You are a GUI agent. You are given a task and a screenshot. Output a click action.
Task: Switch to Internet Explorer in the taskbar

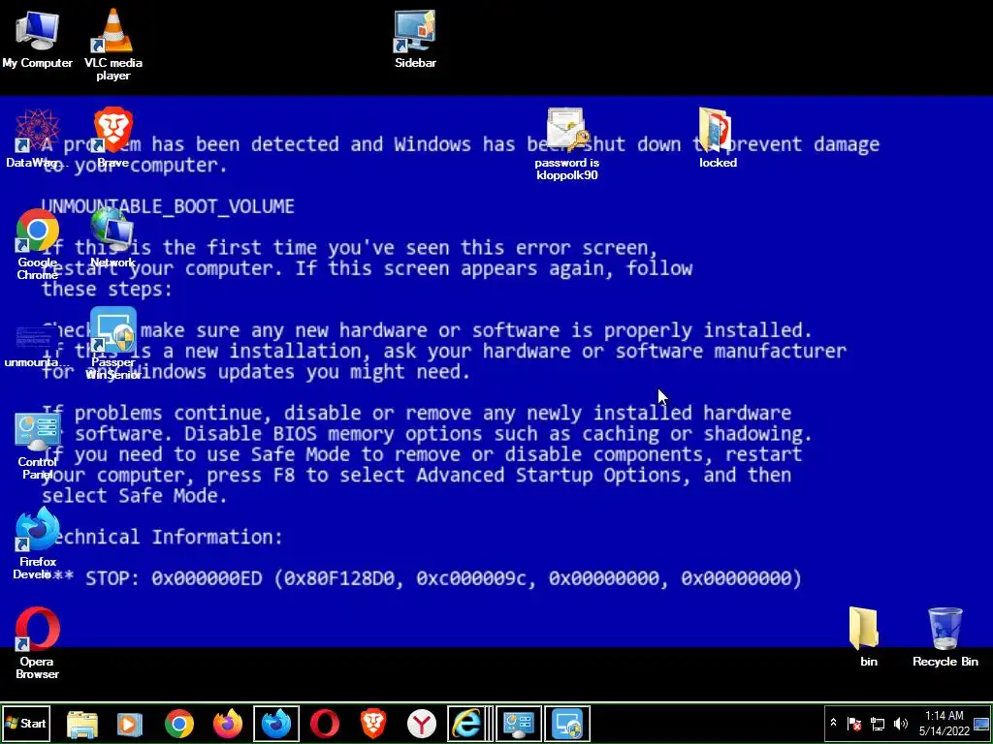pos(468,724)
